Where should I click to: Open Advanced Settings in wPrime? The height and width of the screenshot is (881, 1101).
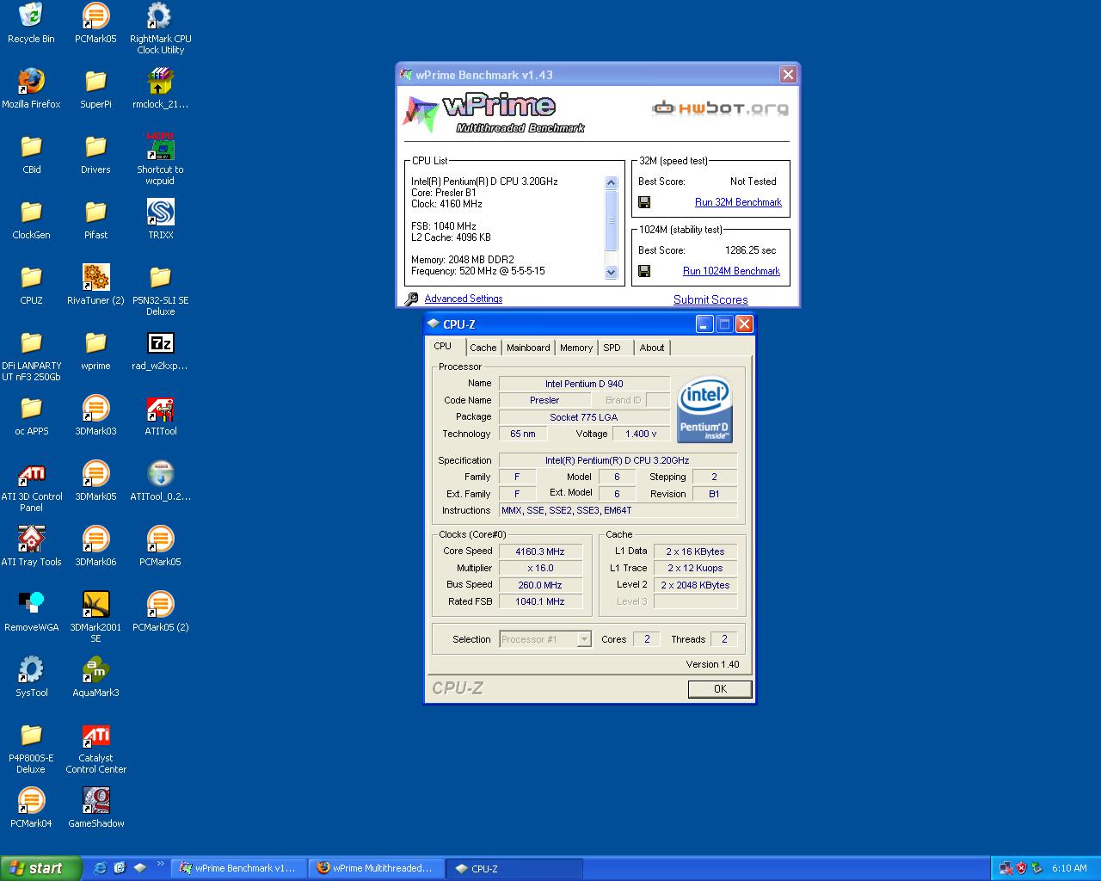464,299
